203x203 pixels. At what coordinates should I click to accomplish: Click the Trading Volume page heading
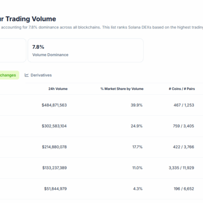(28, 19)
